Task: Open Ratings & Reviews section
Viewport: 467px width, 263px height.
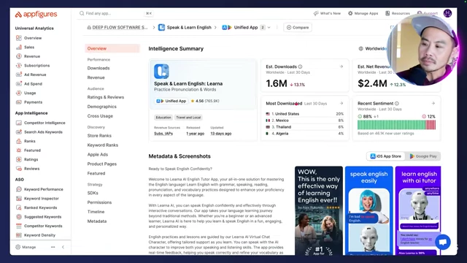Action: click(x=105, y=97)
